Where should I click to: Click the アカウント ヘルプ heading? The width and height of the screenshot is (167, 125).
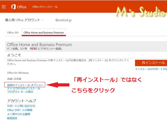[22, 101]
